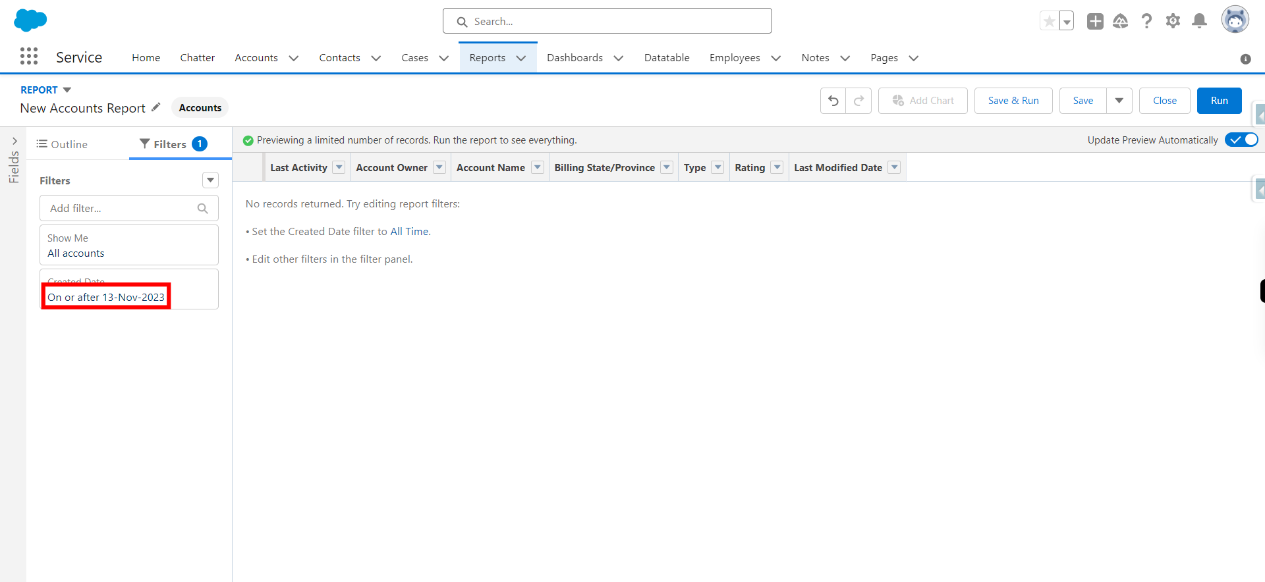The height and width of the screenshot is (582, 1265).
Task: Open user profile avatar menu
Action: (1235, 20)
